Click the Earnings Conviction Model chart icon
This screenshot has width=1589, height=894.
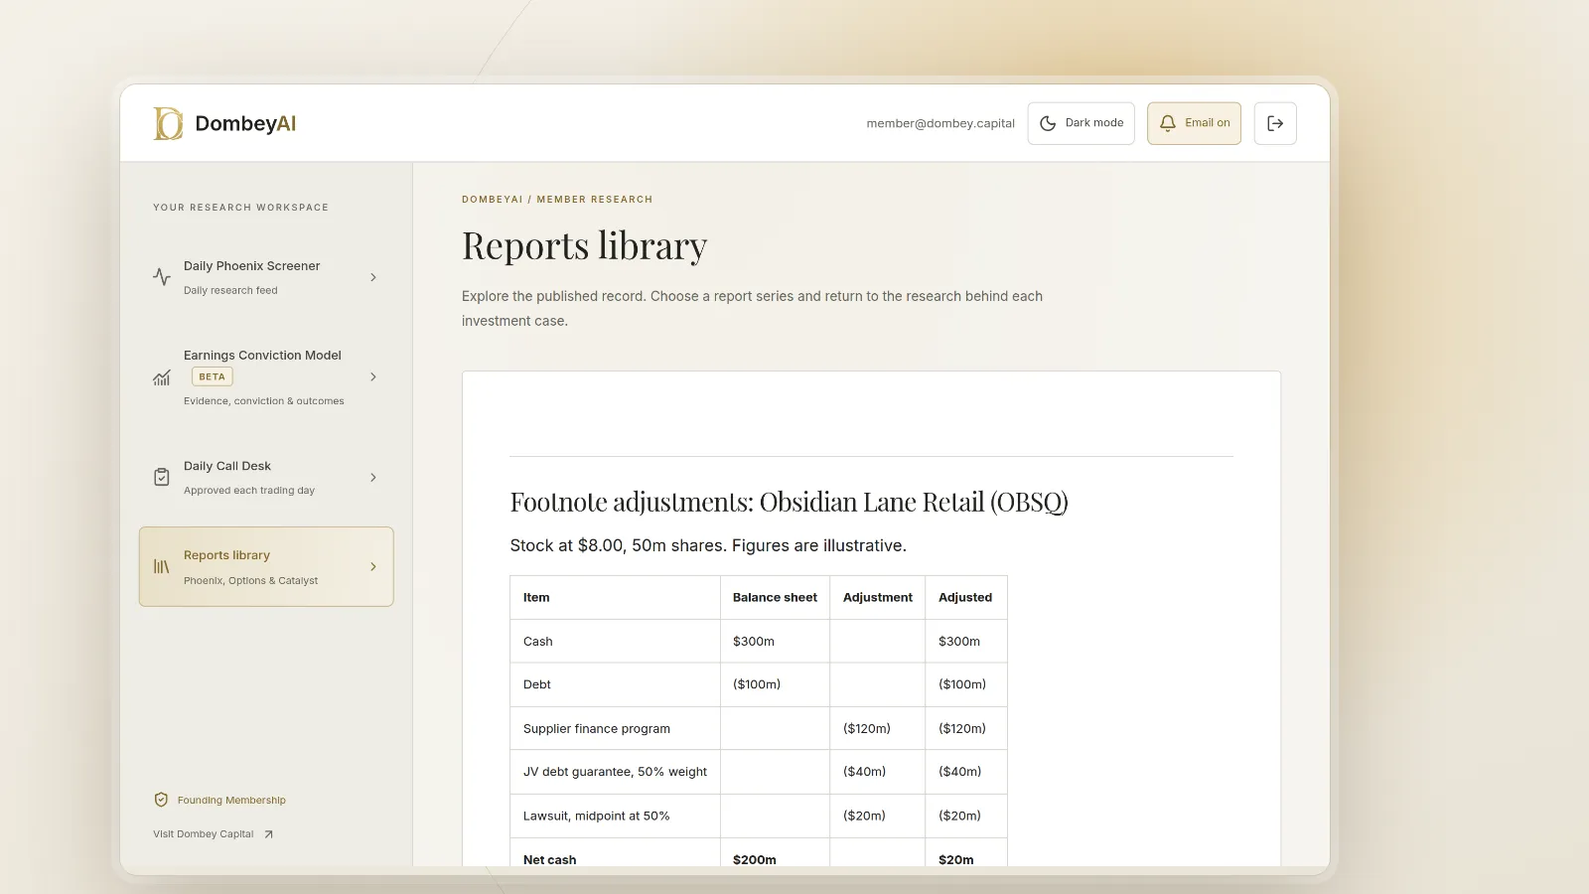tap(162, 377)
